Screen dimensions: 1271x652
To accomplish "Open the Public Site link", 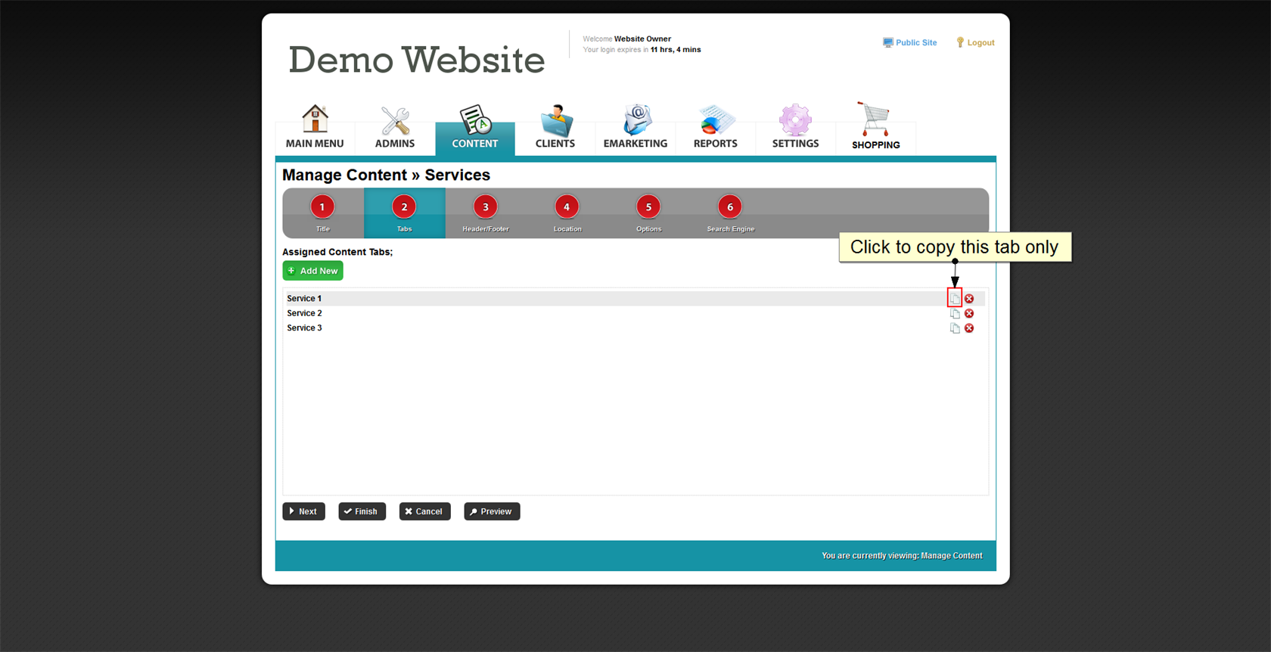I will [910, 43].
